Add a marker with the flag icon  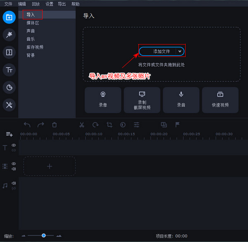coord(177,125)
